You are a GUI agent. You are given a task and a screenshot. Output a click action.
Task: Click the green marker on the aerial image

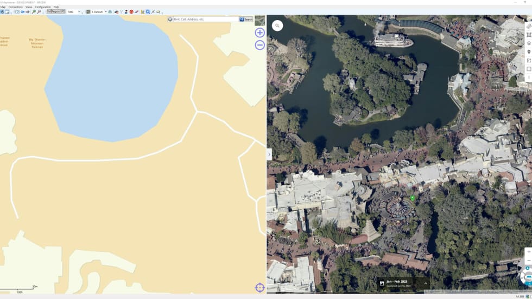(412, 199)
